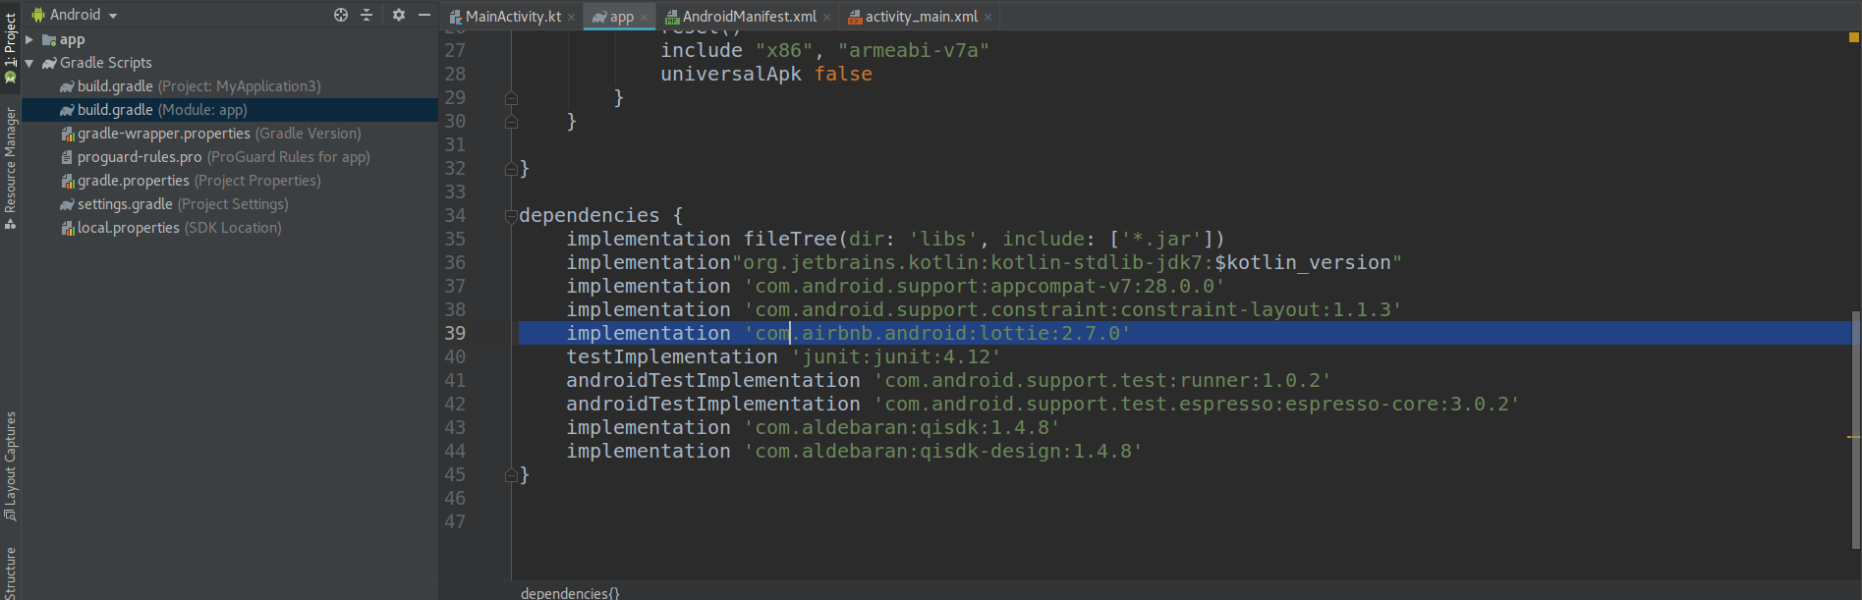This screenshot has height=600, width=1862.
Task: Fold the dependencies block at line 34
Action: point(511,216)
